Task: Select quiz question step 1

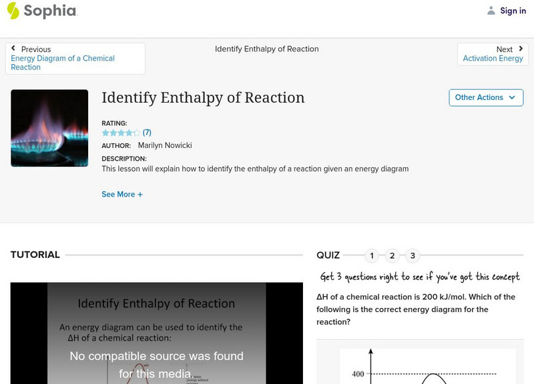Action: (372, 255)
